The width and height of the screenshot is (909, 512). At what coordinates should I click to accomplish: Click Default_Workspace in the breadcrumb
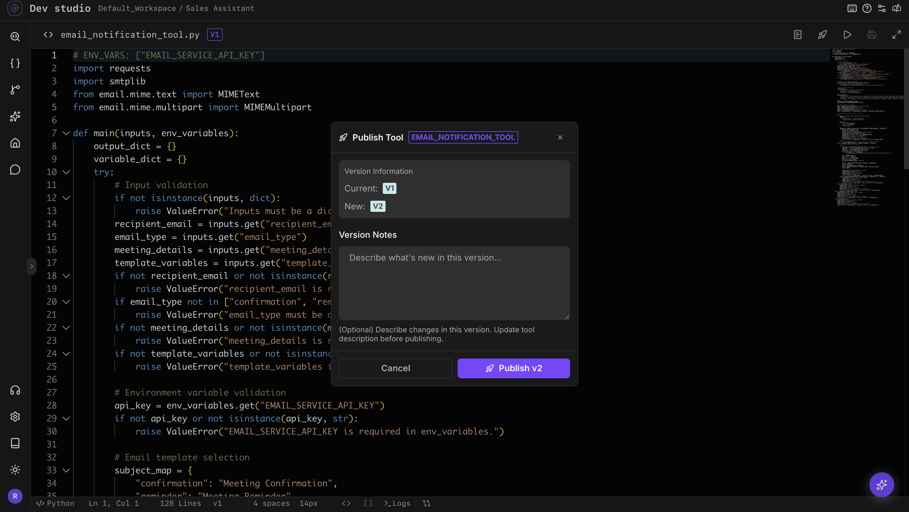coord(137,8)
